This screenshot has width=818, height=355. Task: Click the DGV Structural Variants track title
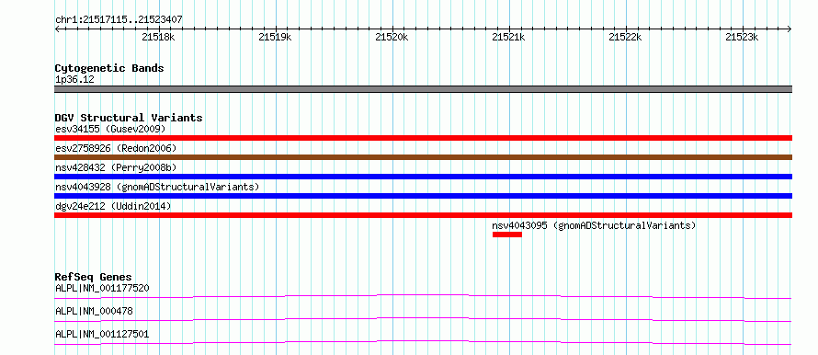129,118
